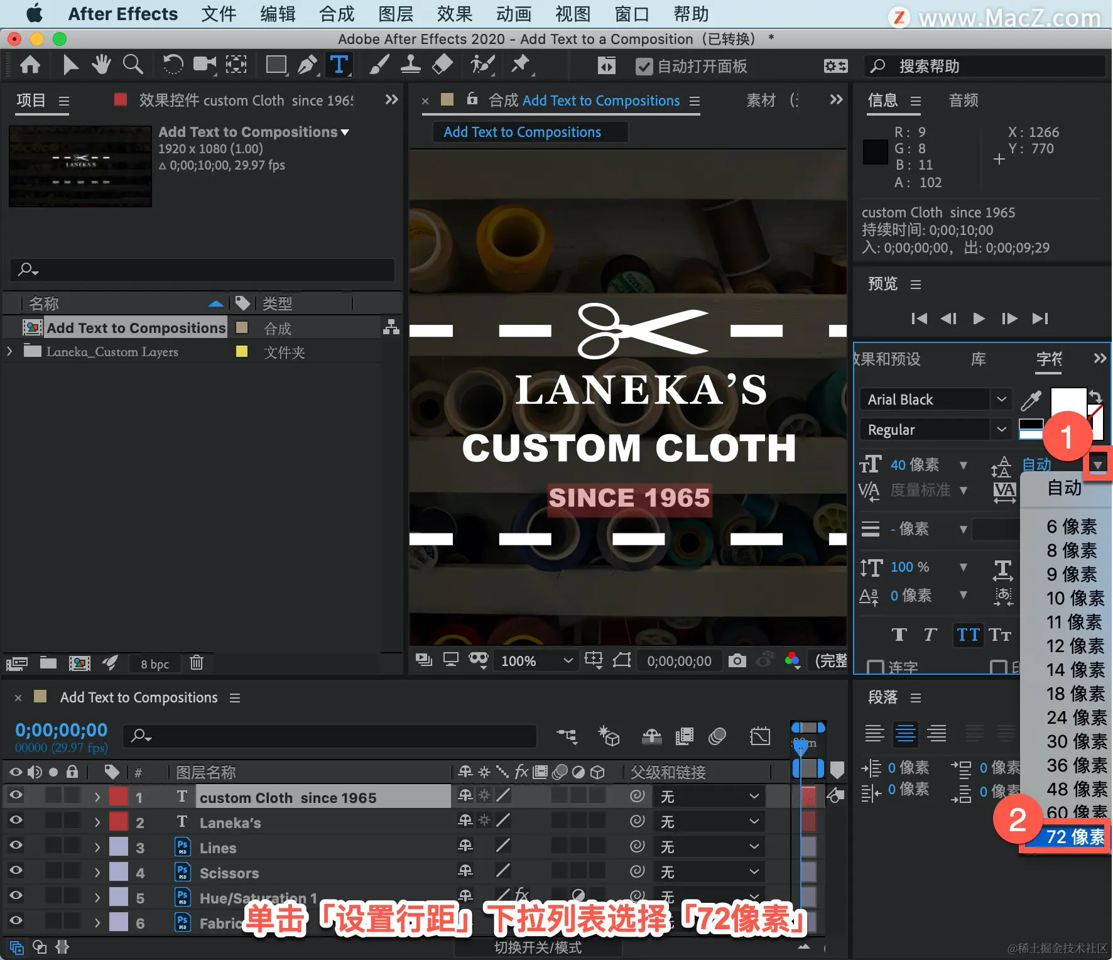Viewport: 1113px width, 960px height.
Task: Toggle the auto-open panels checkbox
Action: coord(644,67)
